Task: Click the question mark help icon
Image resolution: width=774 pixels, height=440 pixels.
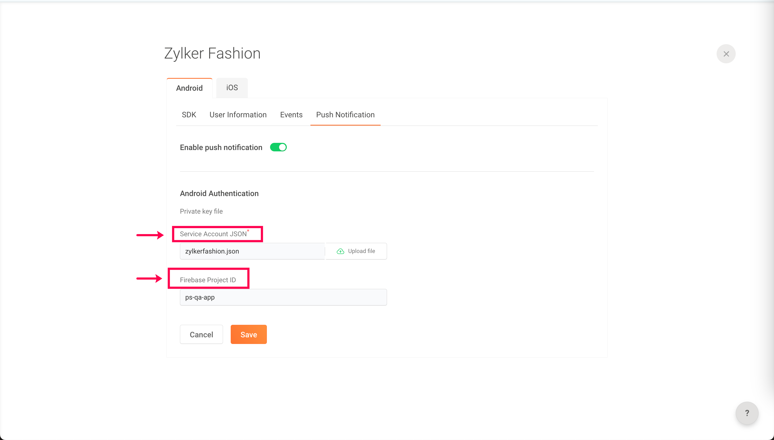Action: (x=747, y=413)
